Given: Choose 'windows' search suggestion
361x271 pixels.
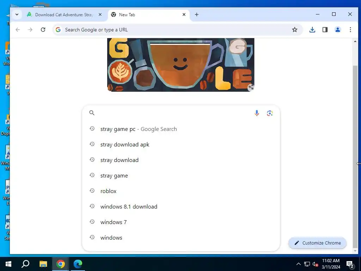Looking at the screenshot, I should click(x=181, y=237).
